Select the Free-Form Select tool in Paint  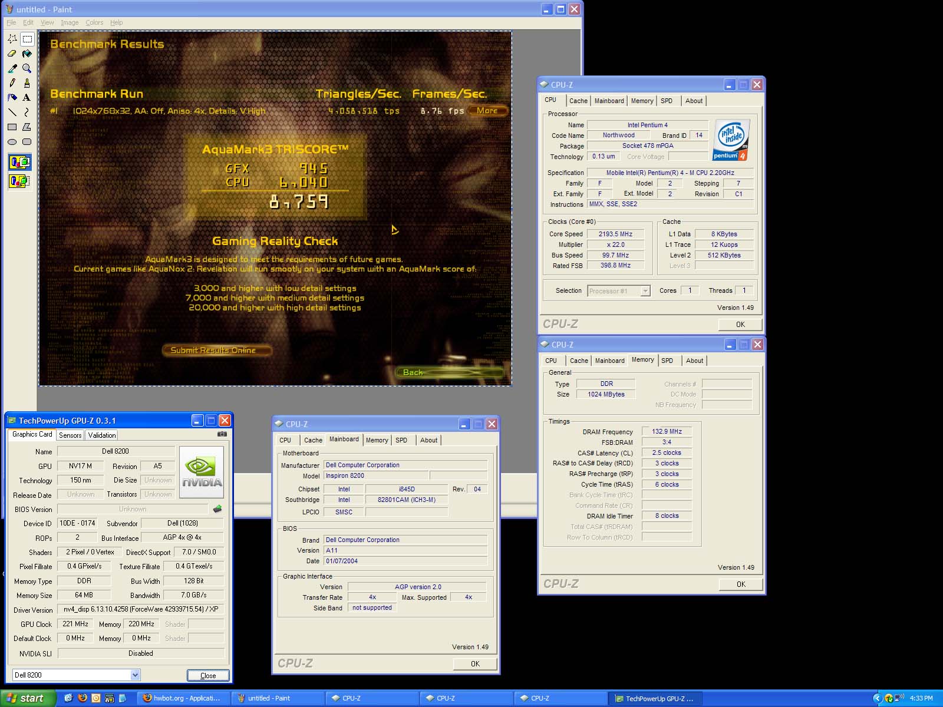click(12, 39)
